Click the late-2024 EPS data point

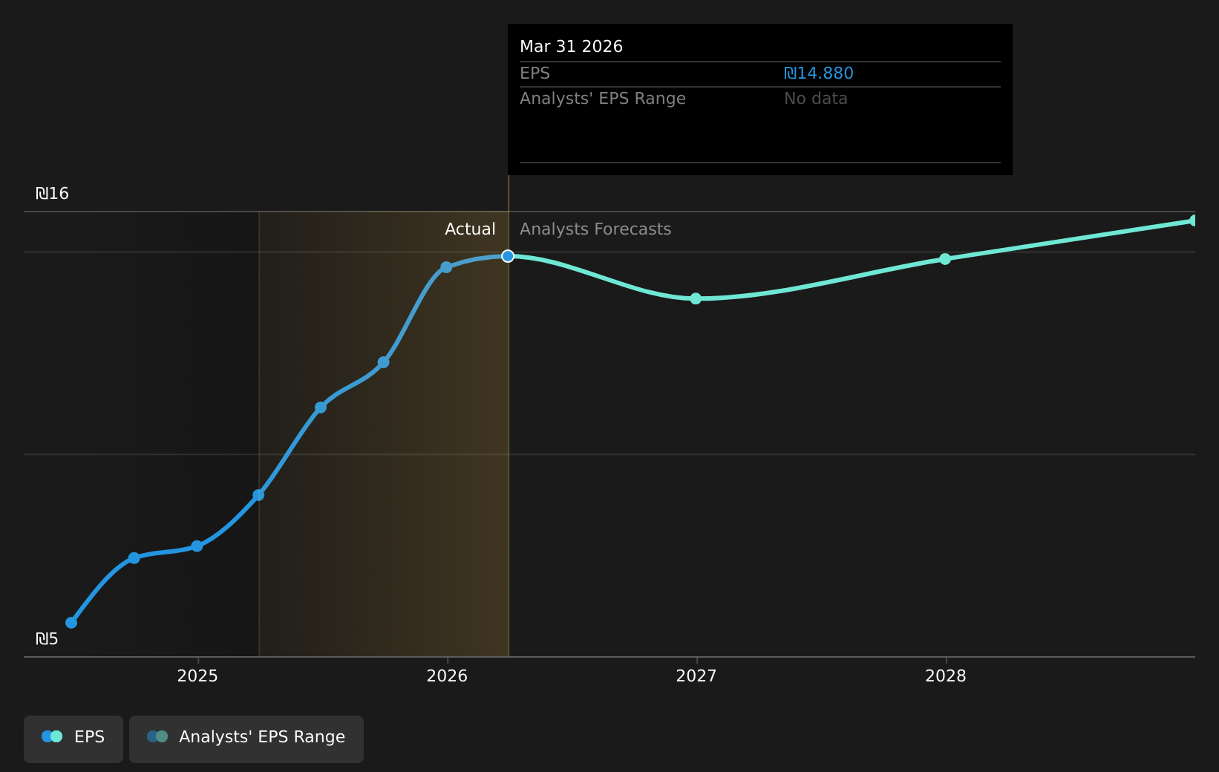[134, 558]
